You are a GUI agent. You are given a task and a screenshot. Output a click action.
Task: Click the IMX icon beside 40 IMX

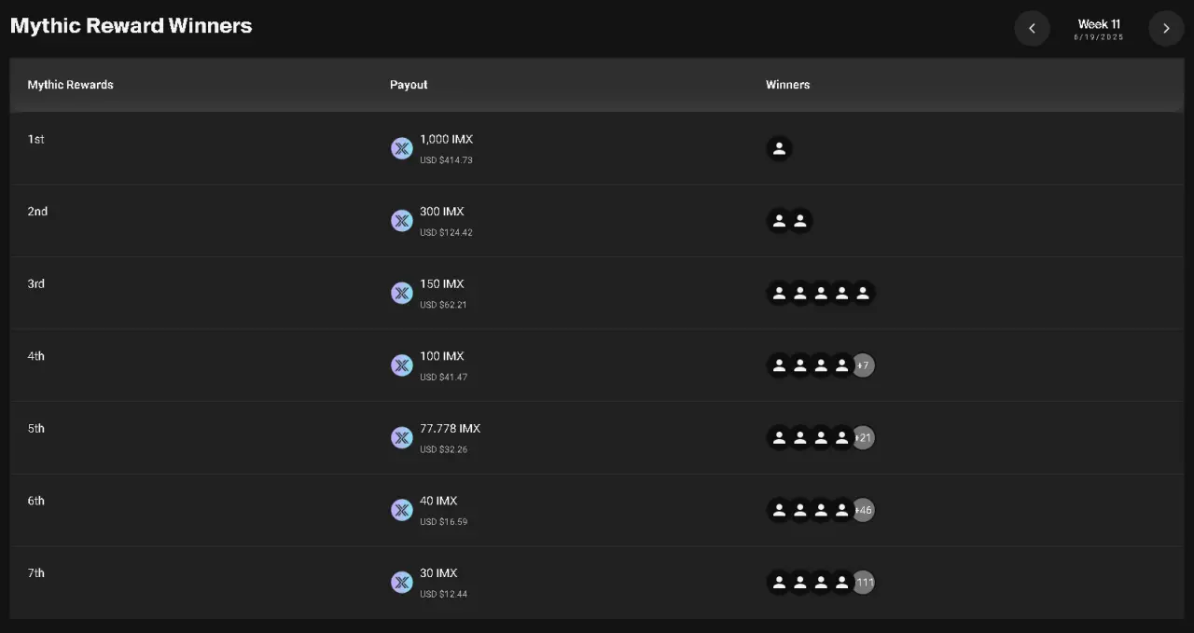(402, 510)
